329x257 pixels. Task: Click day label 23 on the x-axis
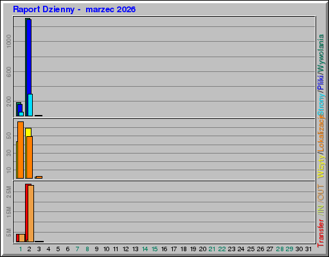pos(231,249)
